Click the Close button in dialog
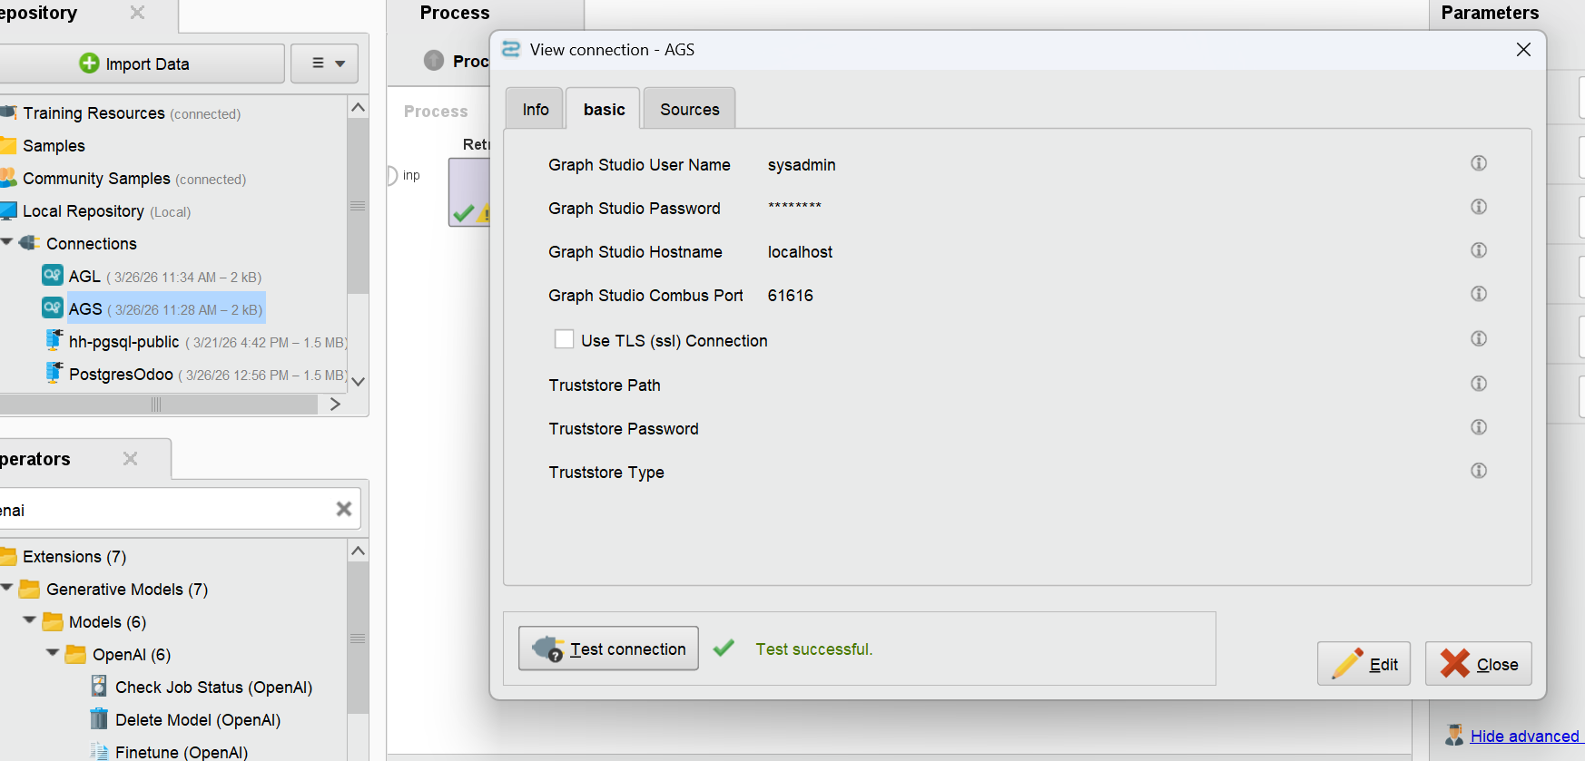This screenshot has width=1585, height=761. tap(1479, 664)
